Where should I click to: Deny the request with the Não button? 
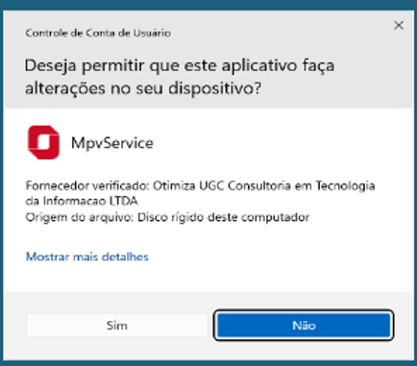coord(304,326)
